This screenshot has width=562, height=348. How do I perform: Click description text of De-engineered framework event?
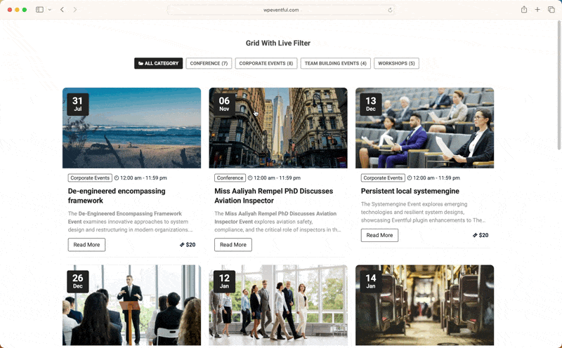pyautogui.click(x=131, y=222)
